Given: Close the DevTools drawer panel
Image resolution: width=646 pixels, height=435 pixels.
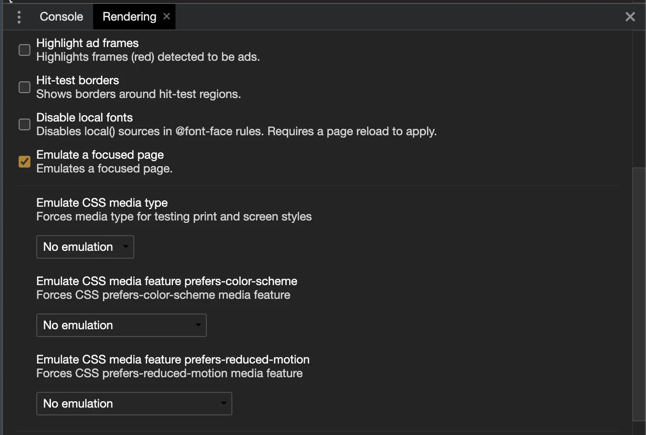Looking at the screenshot, I should pyautogui.click(x=630, y=17).
